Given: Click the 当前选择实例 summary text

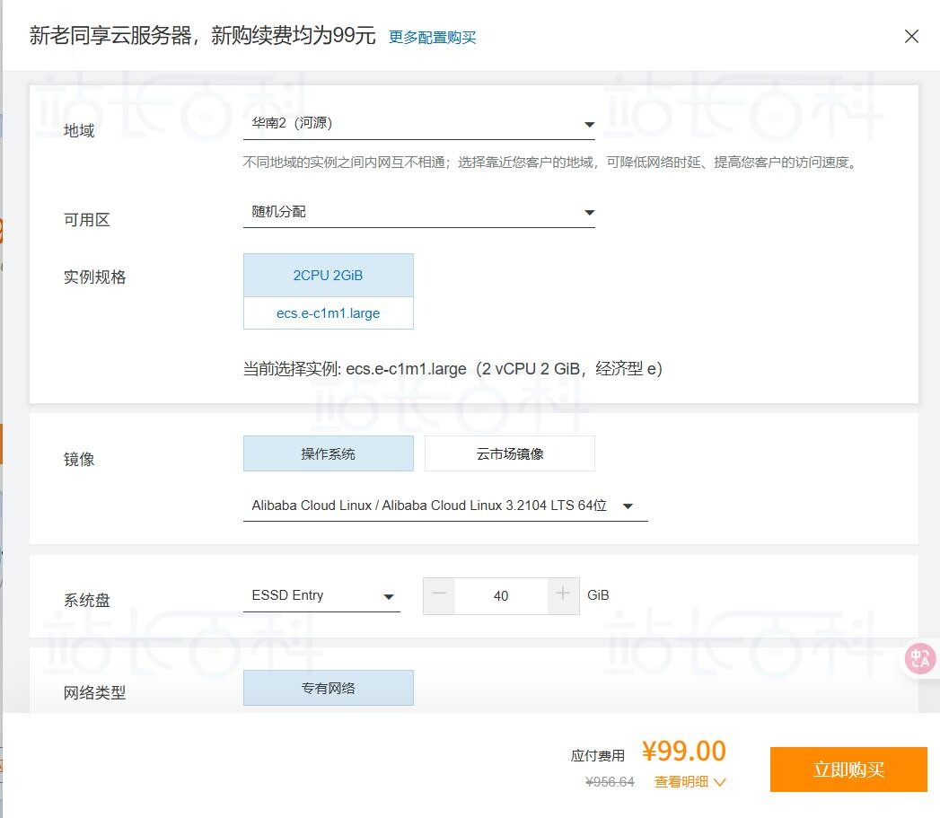Looking at the screenshot, I should (x=452, y=369).
